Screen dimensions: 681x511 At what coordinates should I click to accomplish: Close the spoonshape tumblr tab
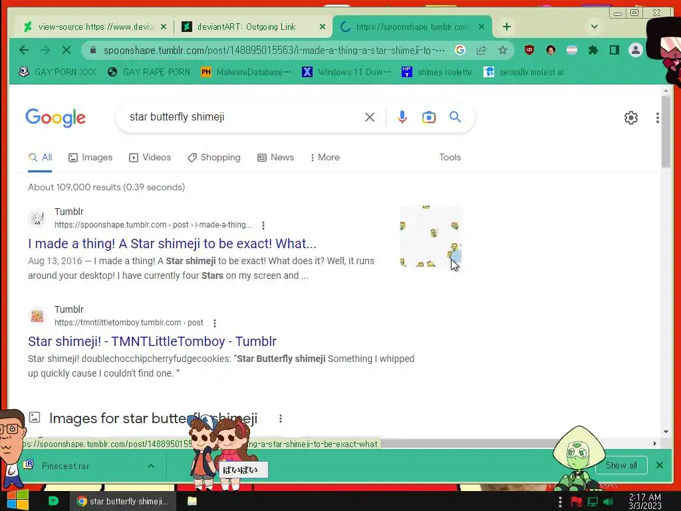pyautogui.click(x=481, y=27)
